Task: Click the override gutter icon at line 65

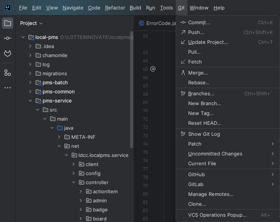Action: pos(153,69)
